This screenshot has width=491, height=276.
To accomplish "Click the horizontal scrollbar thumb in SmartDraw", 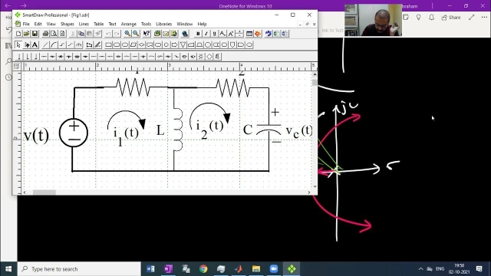I will coord(44,192).
